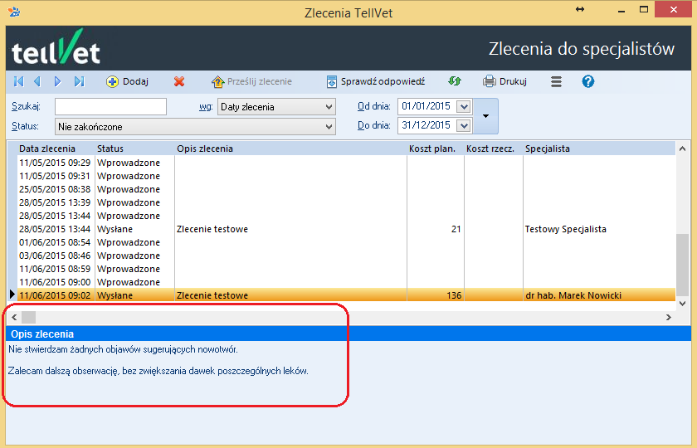Click the Szukaj search field
Viewport: 697px width, 448px height.
tap(110, 107)
